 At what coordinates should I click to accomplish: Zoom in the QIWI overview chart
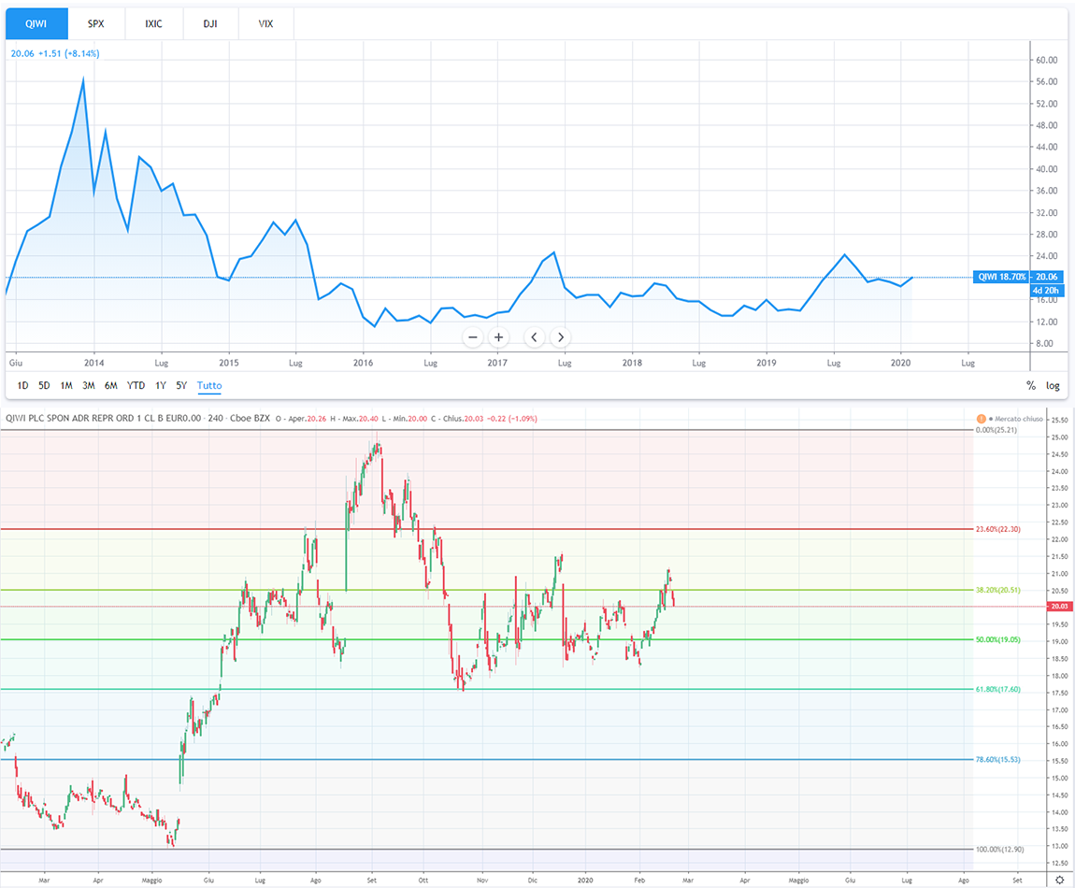[x=498, y=337]
